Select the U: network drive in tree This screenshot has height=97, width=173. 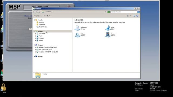coord(48,47)
